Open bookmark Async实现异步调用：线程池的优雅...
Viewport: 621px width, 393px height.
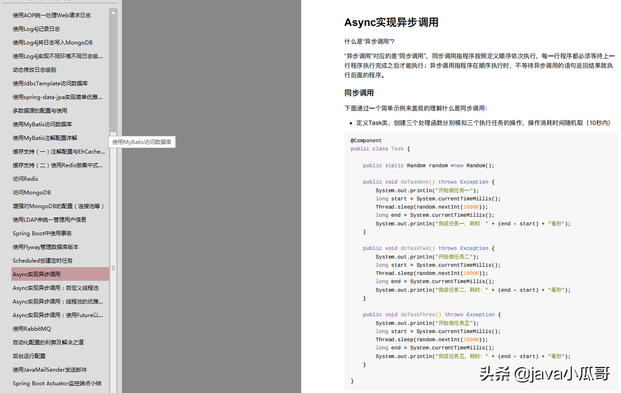click(x=58, y=301)
